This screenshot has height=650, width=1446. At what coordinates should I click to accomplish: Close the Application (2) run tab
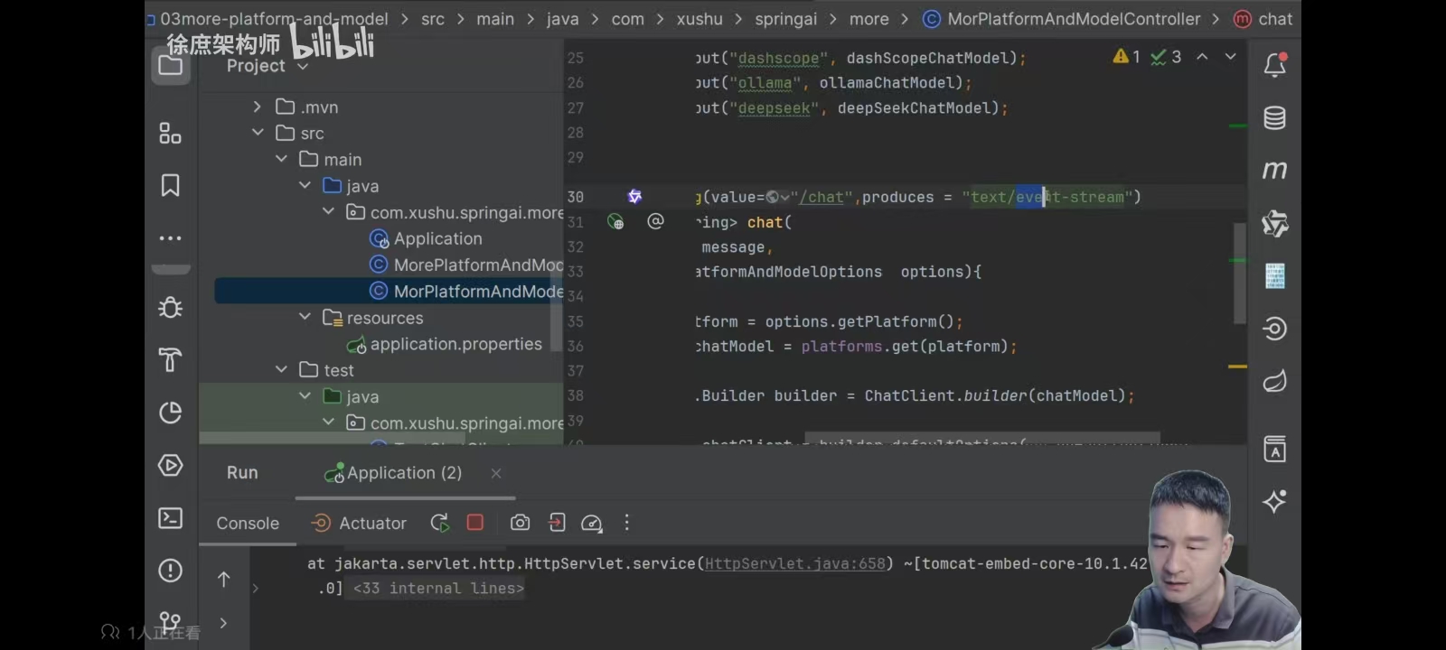[495, 473]
